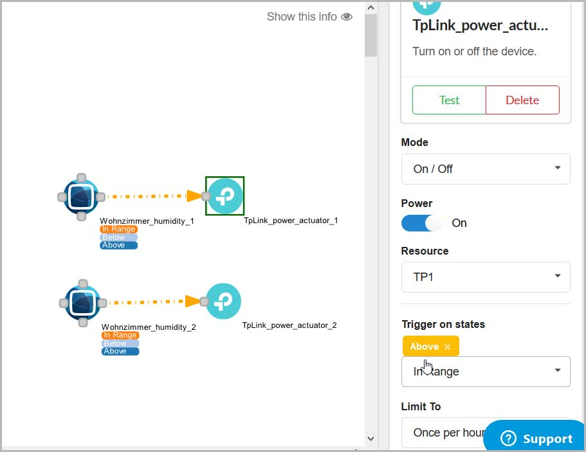Click the TpLink_power_actu... panel title
Image resolution: width=586 pixels, height=452 pixels.
pos(481,26)
